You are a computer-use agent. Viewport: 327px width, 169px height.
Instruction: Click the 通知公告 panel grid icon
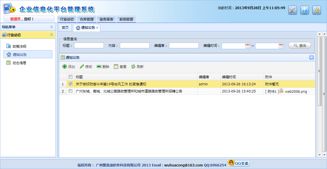point(62,57)
